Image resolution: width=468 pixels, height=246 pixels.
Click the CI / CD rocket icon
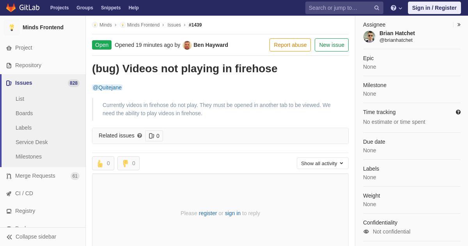click(9, 194)
